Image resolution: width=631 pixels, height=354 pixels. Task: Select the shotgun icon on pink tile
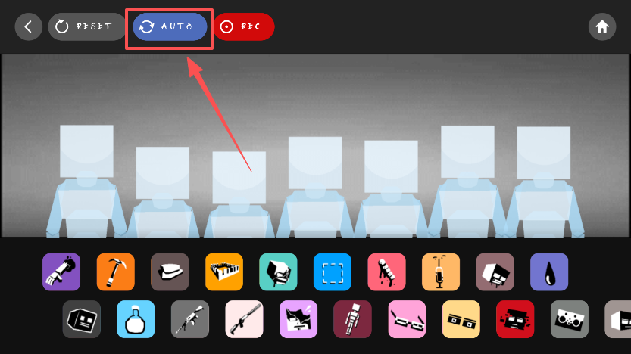pyautogui.click(x=244, y=319)
